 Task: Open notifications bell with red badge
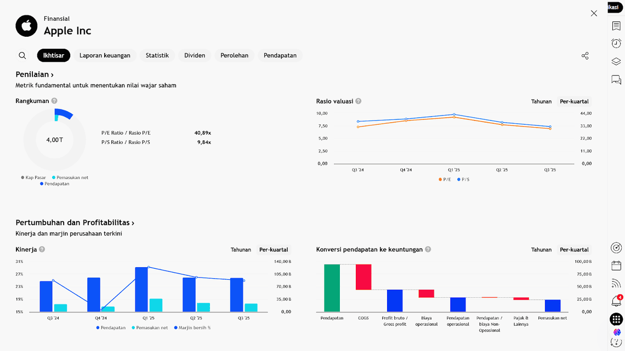616,301
